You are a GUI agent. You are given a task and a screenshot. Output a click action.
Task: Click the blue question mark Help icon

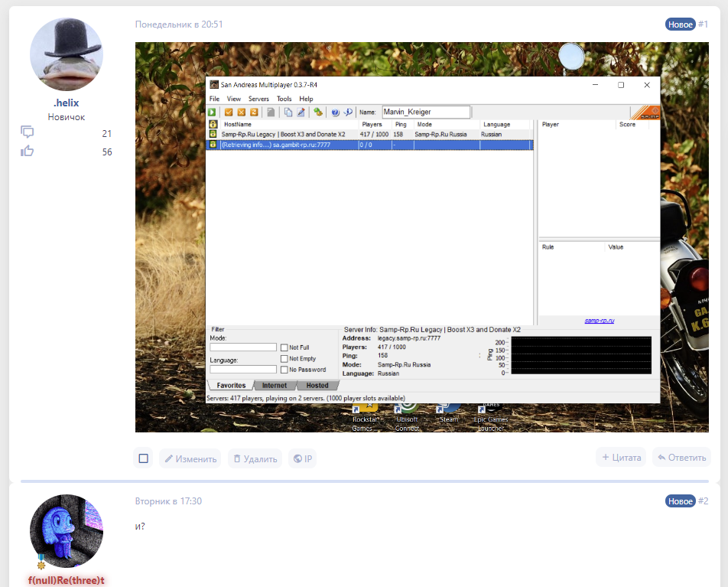[x=335, y=112]
